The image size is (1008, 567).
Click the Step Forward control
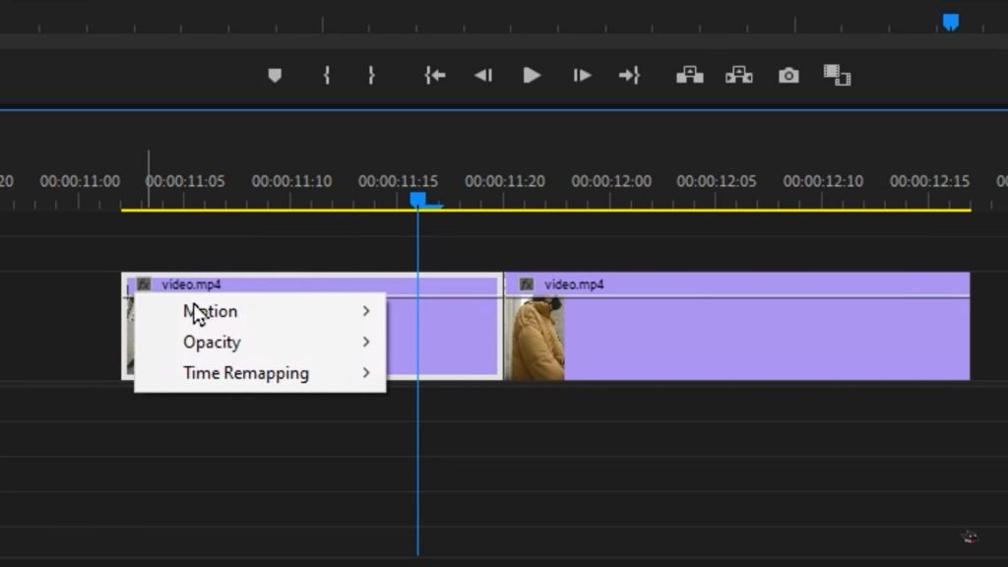pyautogui.click(x=581, y=75)
